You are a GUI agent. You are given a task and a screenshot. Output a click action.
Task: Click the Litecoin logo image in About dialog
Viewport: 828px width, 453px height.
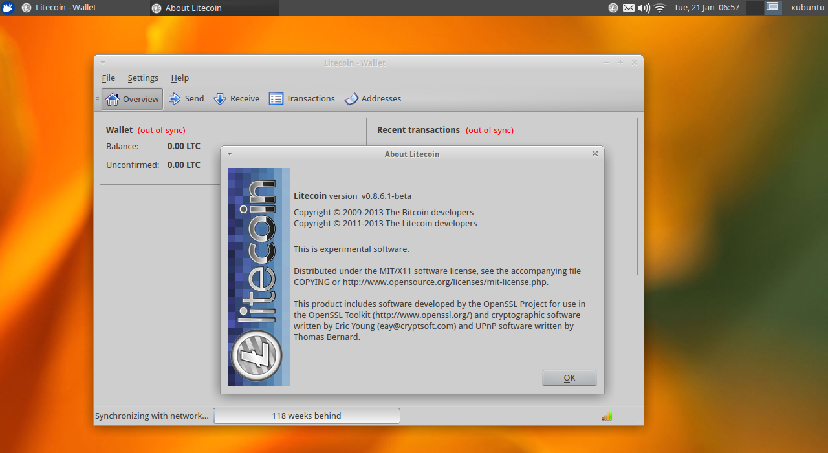[x=259, y=277]
